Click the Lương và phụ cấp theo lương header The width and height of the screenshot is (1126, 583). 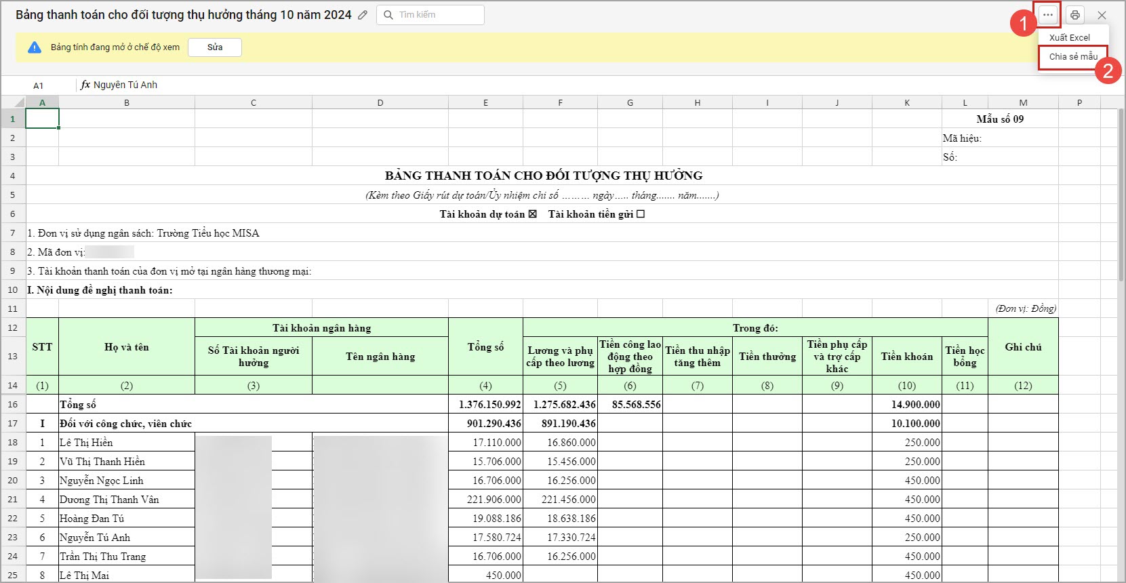(x=561, y=357)
